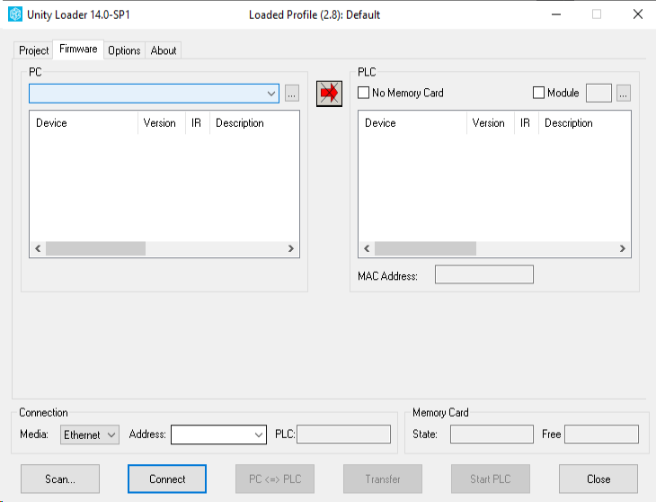Open the Options tab
The height and width of the screenshot is (502, 656).
pos(124,50)
